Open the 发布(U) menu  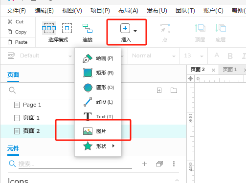(157, 11)
